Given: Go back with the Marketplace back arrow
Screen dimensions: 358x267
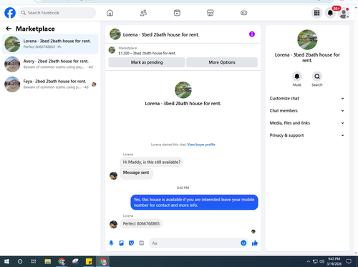Looking at the screenshot, I should coord(9,29).
